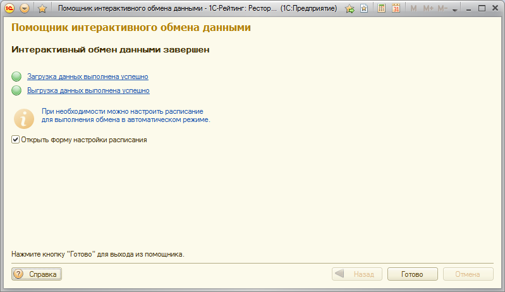The image size is (505, 292).
Task: Click the star with green arrow icon
Action: coord(350,8)
